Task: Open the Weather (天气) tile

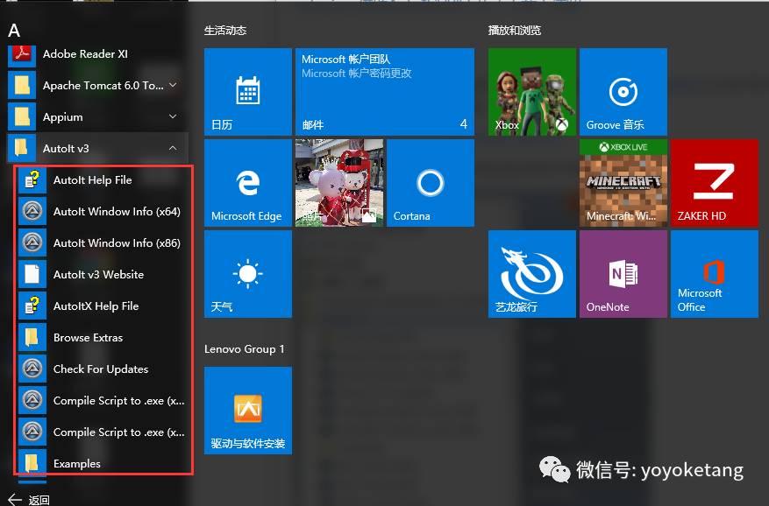Action: point(247,274)
